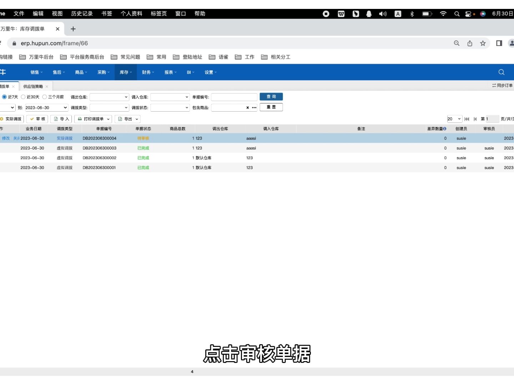Image resolution: width=514 pixels, height=385 pixels.
Task: Click the volume icon in the macOS menu bar
Action: pos(383,14)
